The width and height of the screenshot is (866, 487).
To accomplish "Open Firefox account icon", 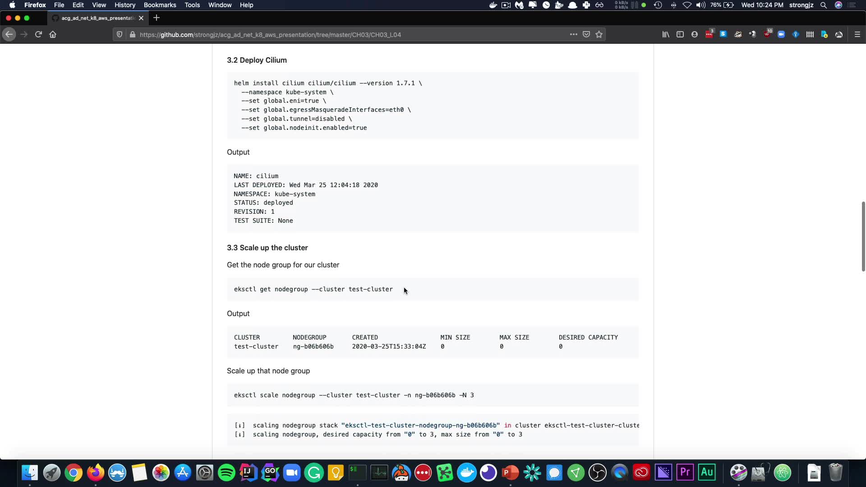I will tap(695, 34).
